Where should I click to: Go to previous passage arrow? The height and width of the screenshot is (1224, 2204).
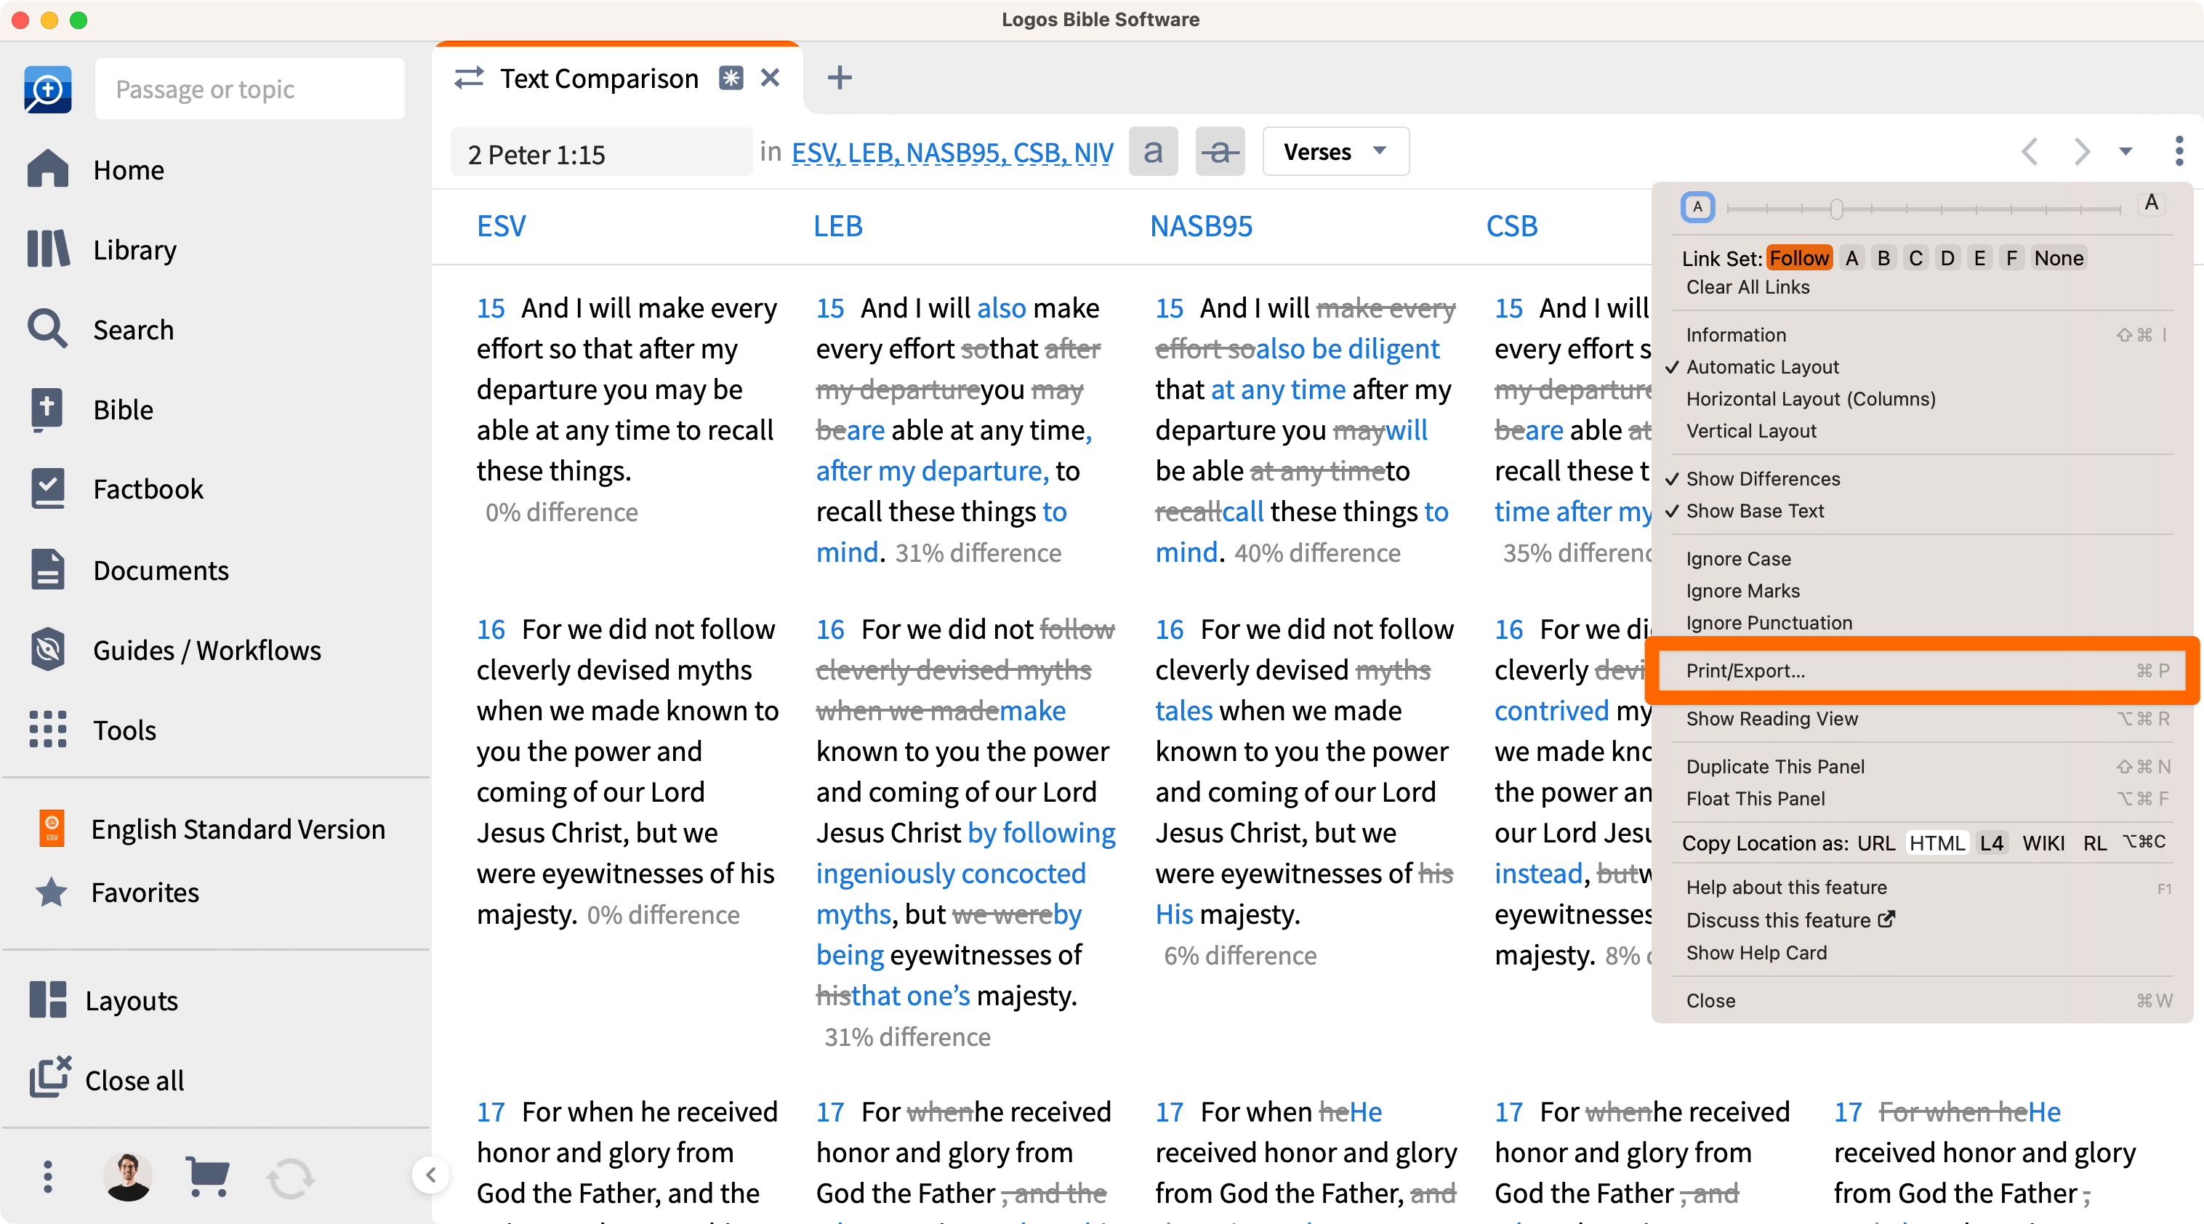click(x=2030, y=151)
